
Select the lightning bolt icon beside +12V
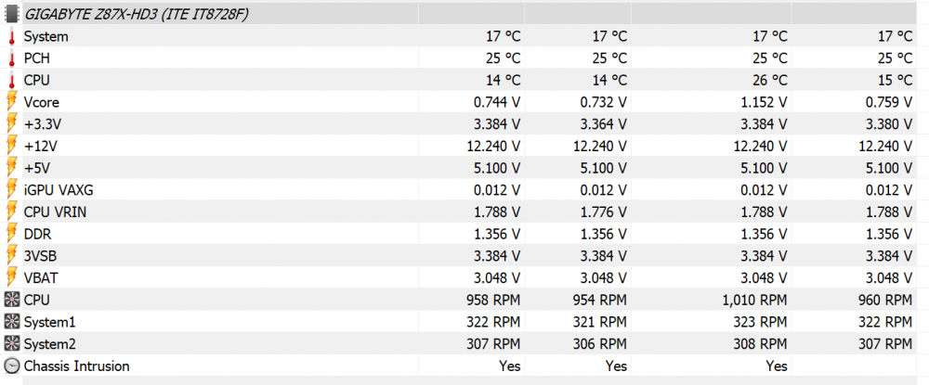click(11, 146)
